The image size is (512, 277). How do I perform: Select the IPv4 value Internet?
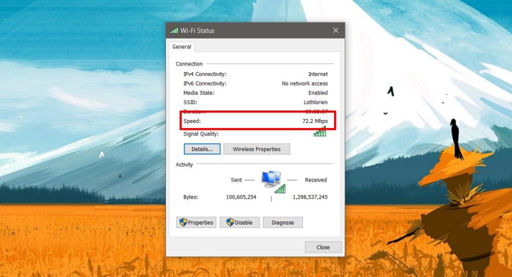(318, 74)
